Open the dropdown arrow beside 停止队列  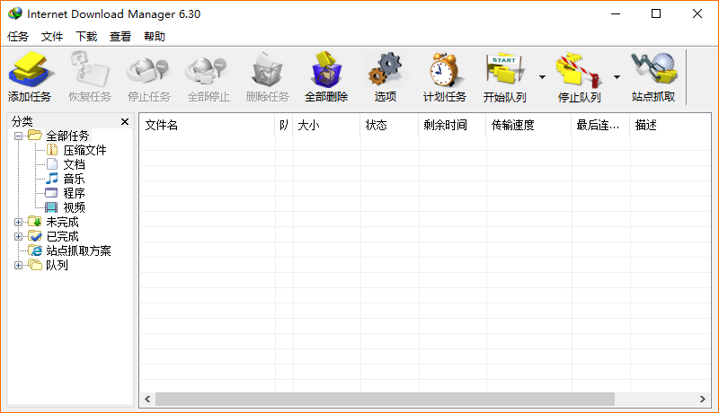617,77
